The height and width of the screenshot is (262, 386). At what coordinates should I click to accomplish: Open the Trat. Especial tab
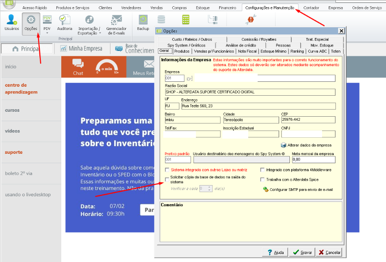(x=317, y=39)
